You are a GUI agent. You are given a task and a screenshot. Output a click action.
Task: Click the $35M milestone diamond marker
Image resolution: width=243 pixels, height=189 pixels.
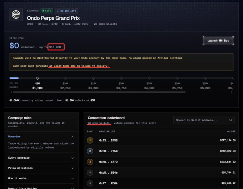click(205, 78)
